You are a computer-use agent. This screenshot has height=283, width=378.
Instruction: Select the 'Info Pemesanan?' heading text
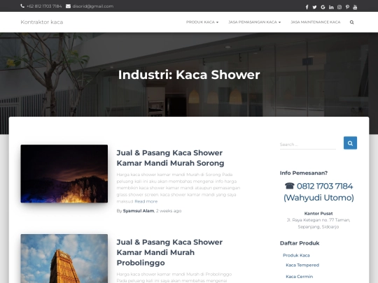[x=304, y=173]
